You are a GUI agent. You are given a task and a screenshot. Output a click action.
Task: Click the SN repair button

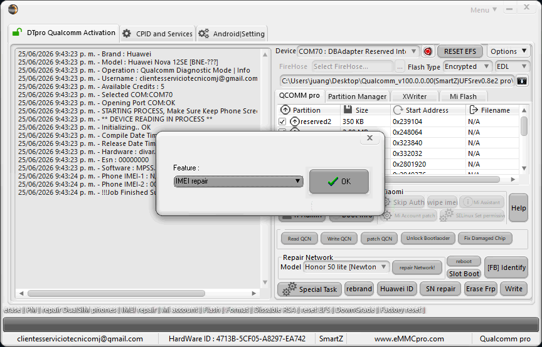pos(440,289)
